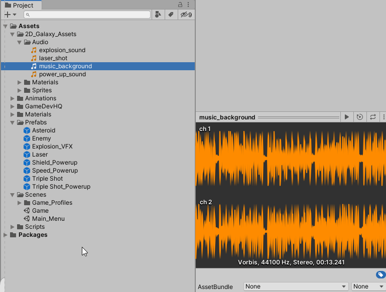Toggle loop playback for the audio preview
This screenshot has height=292, width=386.
click(x=373, y=117)
